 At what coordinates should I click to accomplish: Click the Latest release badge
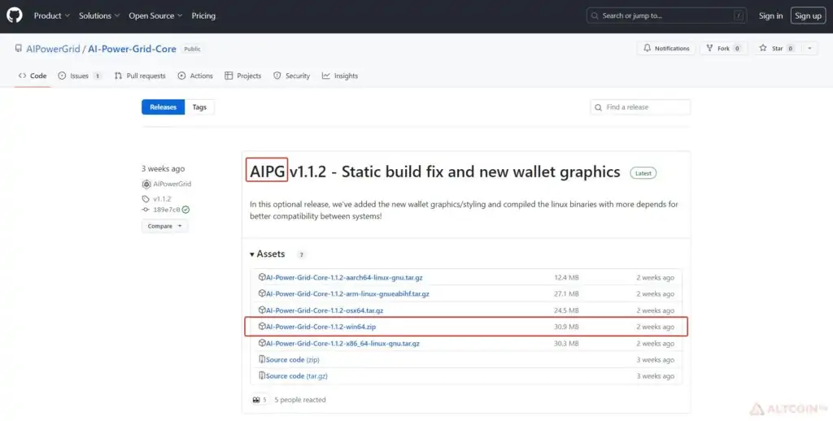click(643, 173)
